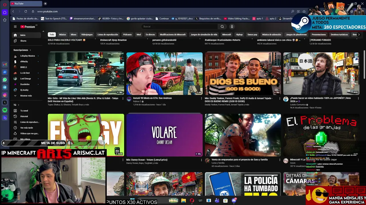Take a snapshot with camera icon
366x205 pixels.
[304, 11]
